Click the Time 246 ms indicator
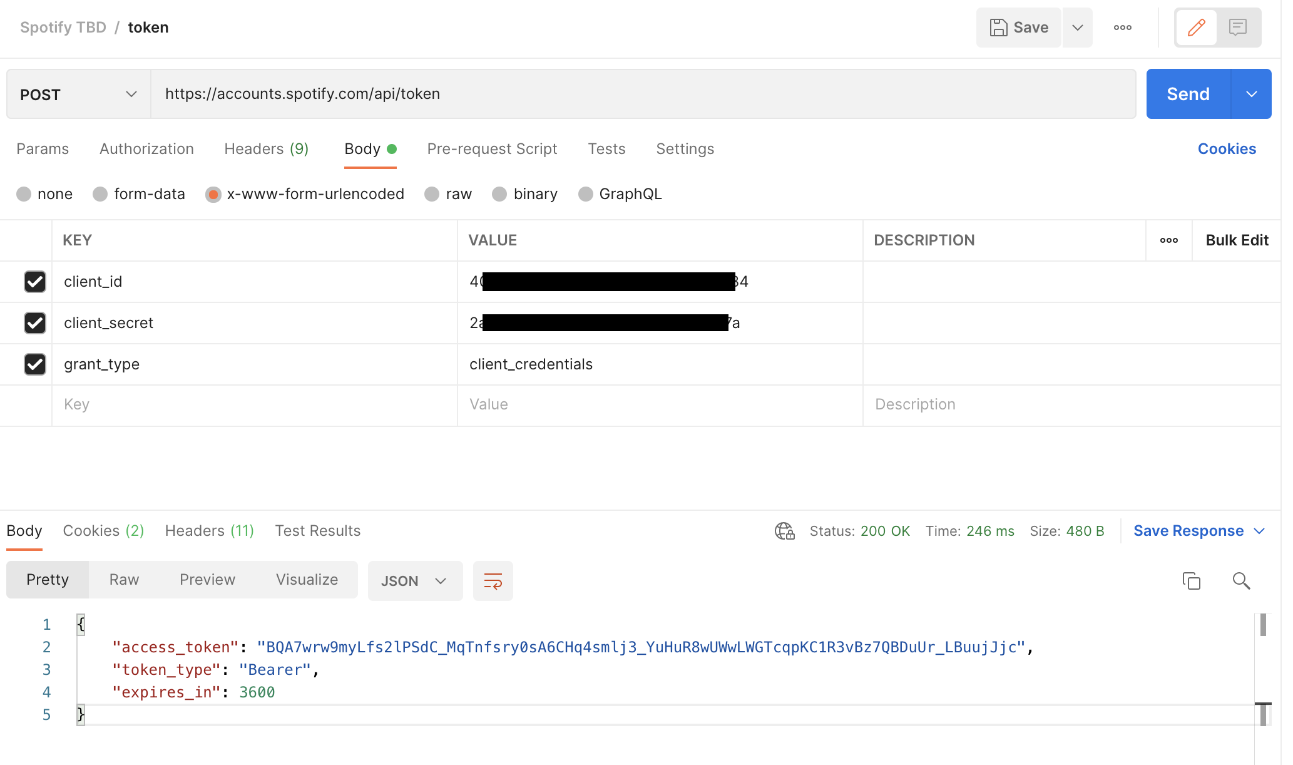The image size is (1293, 765). pyautogui.click(x=970, y=531)
